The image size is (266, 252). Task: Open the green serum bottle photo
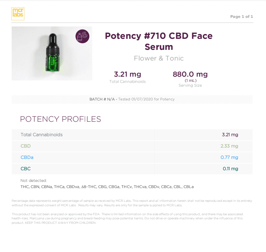(52, 53)
